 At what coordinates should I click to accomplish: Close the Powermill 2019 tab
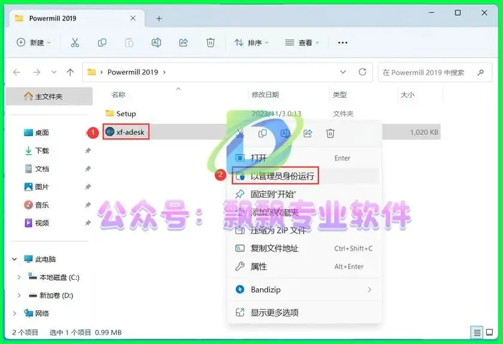[x=133, y=19]
